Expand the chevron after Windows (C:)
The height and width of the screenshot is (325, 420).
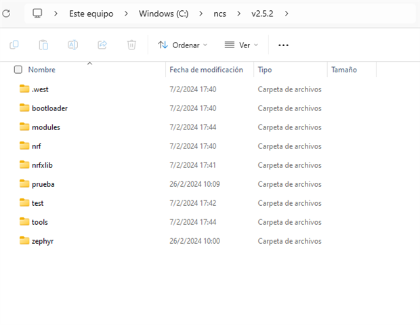[201, 14]
